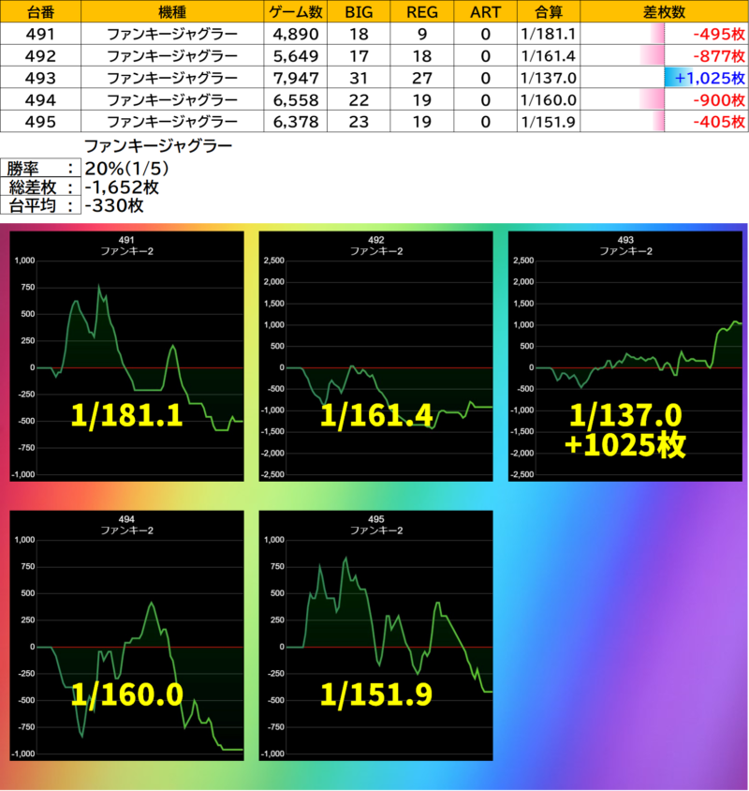Click the REG value 19 for machine 494
The width and height of the screenshot is (749, 791).
click(x=422, y=99)
